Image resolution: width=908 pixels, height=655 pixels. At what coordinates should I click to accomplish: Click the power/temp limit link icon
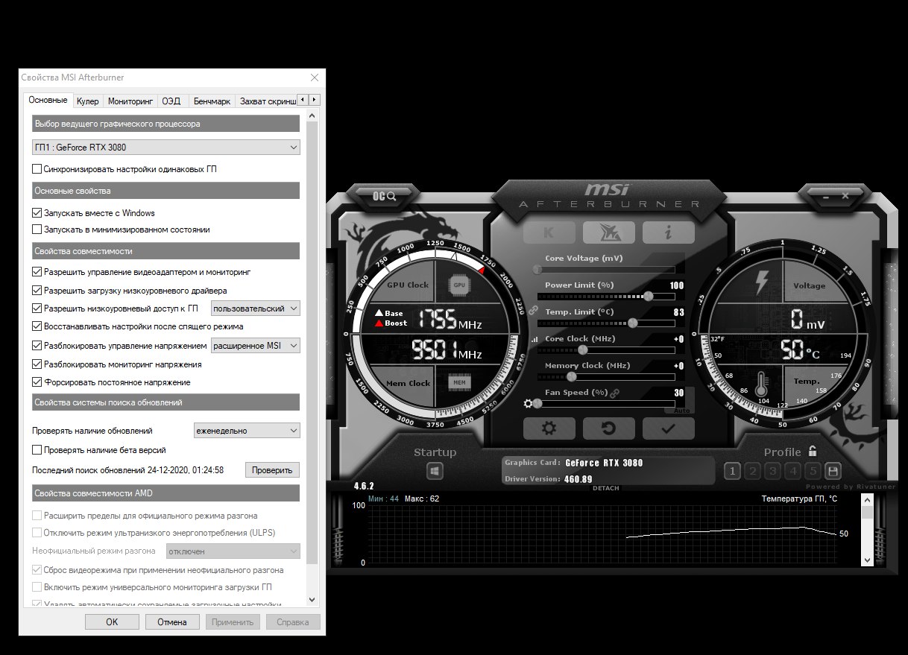[533, 310]
